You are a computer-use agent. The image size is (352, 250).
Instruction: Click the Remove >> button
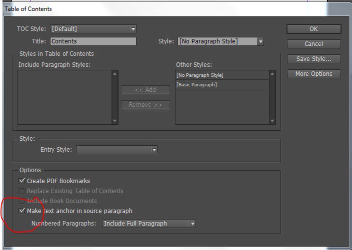[145, 105]
